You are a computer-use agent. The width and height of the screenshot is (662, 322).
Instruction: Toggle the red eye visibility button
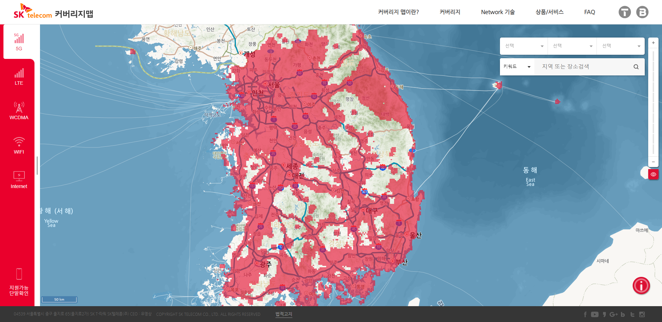click(653, 174)
